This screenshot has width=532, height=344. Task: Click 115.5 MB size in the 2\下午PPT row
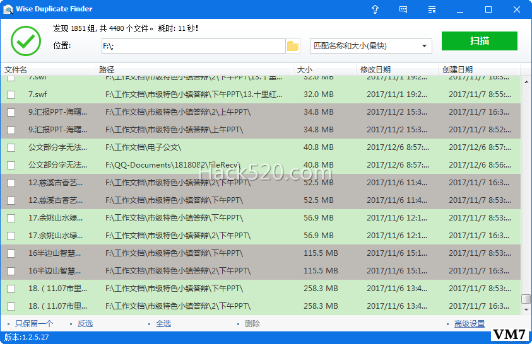321,270
